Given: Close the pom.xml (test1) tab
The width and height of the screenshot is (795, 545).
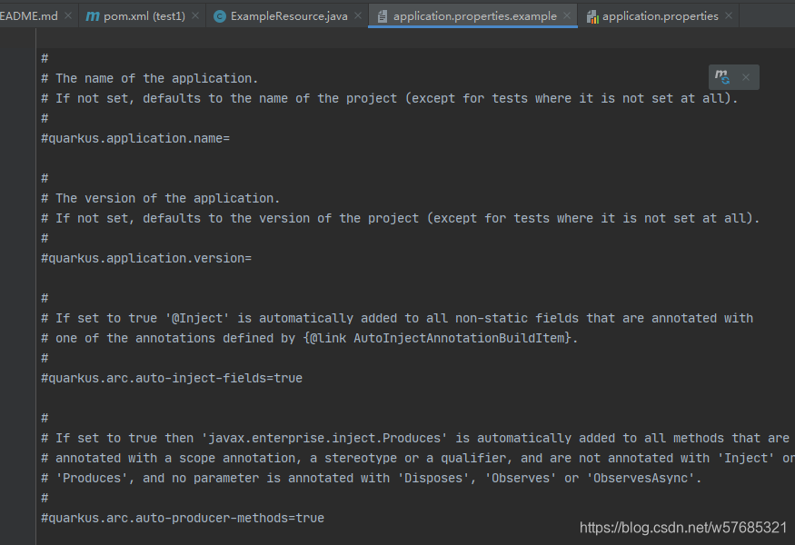Looking at the screenshot, I should point(195,16).
